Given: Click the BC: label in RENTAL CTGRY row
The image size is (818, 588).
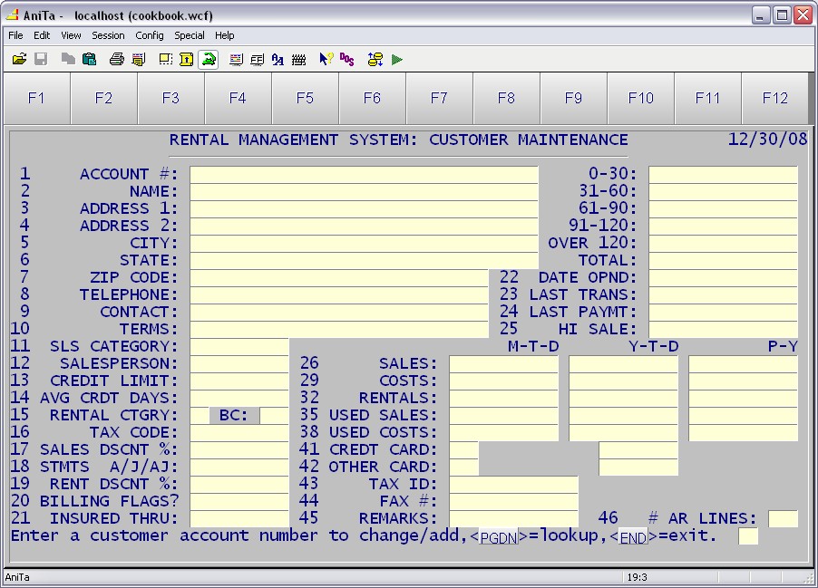Looking at the screenshot, I should (234, 416).
